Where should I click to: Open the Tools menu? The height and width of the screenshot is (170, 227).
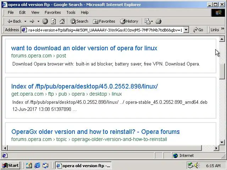71,12
